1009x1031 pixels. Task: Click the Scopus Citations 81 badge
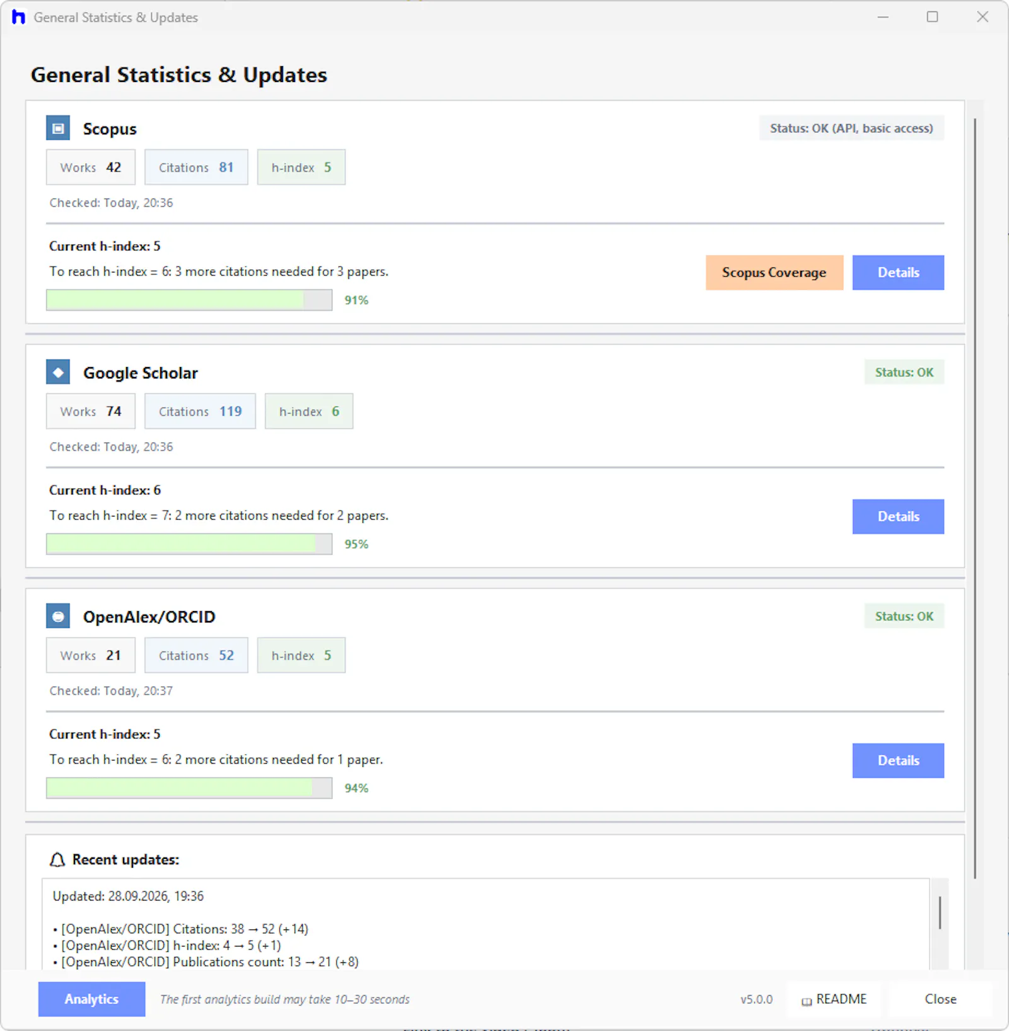tap(196, 167)
